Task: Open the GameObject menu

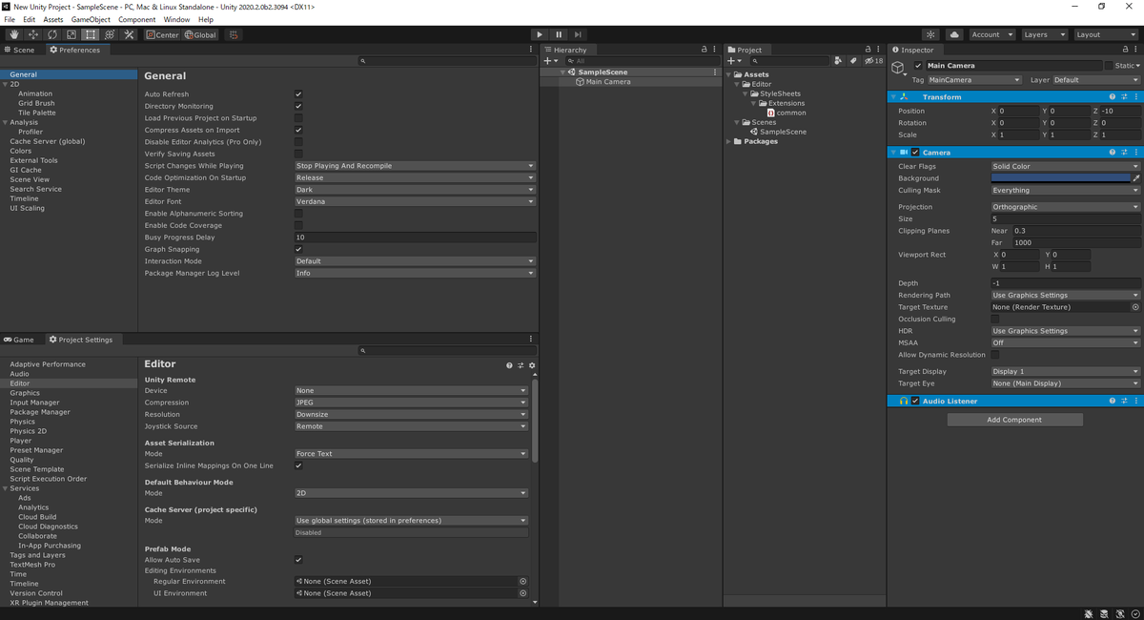Action: [91, 19]
